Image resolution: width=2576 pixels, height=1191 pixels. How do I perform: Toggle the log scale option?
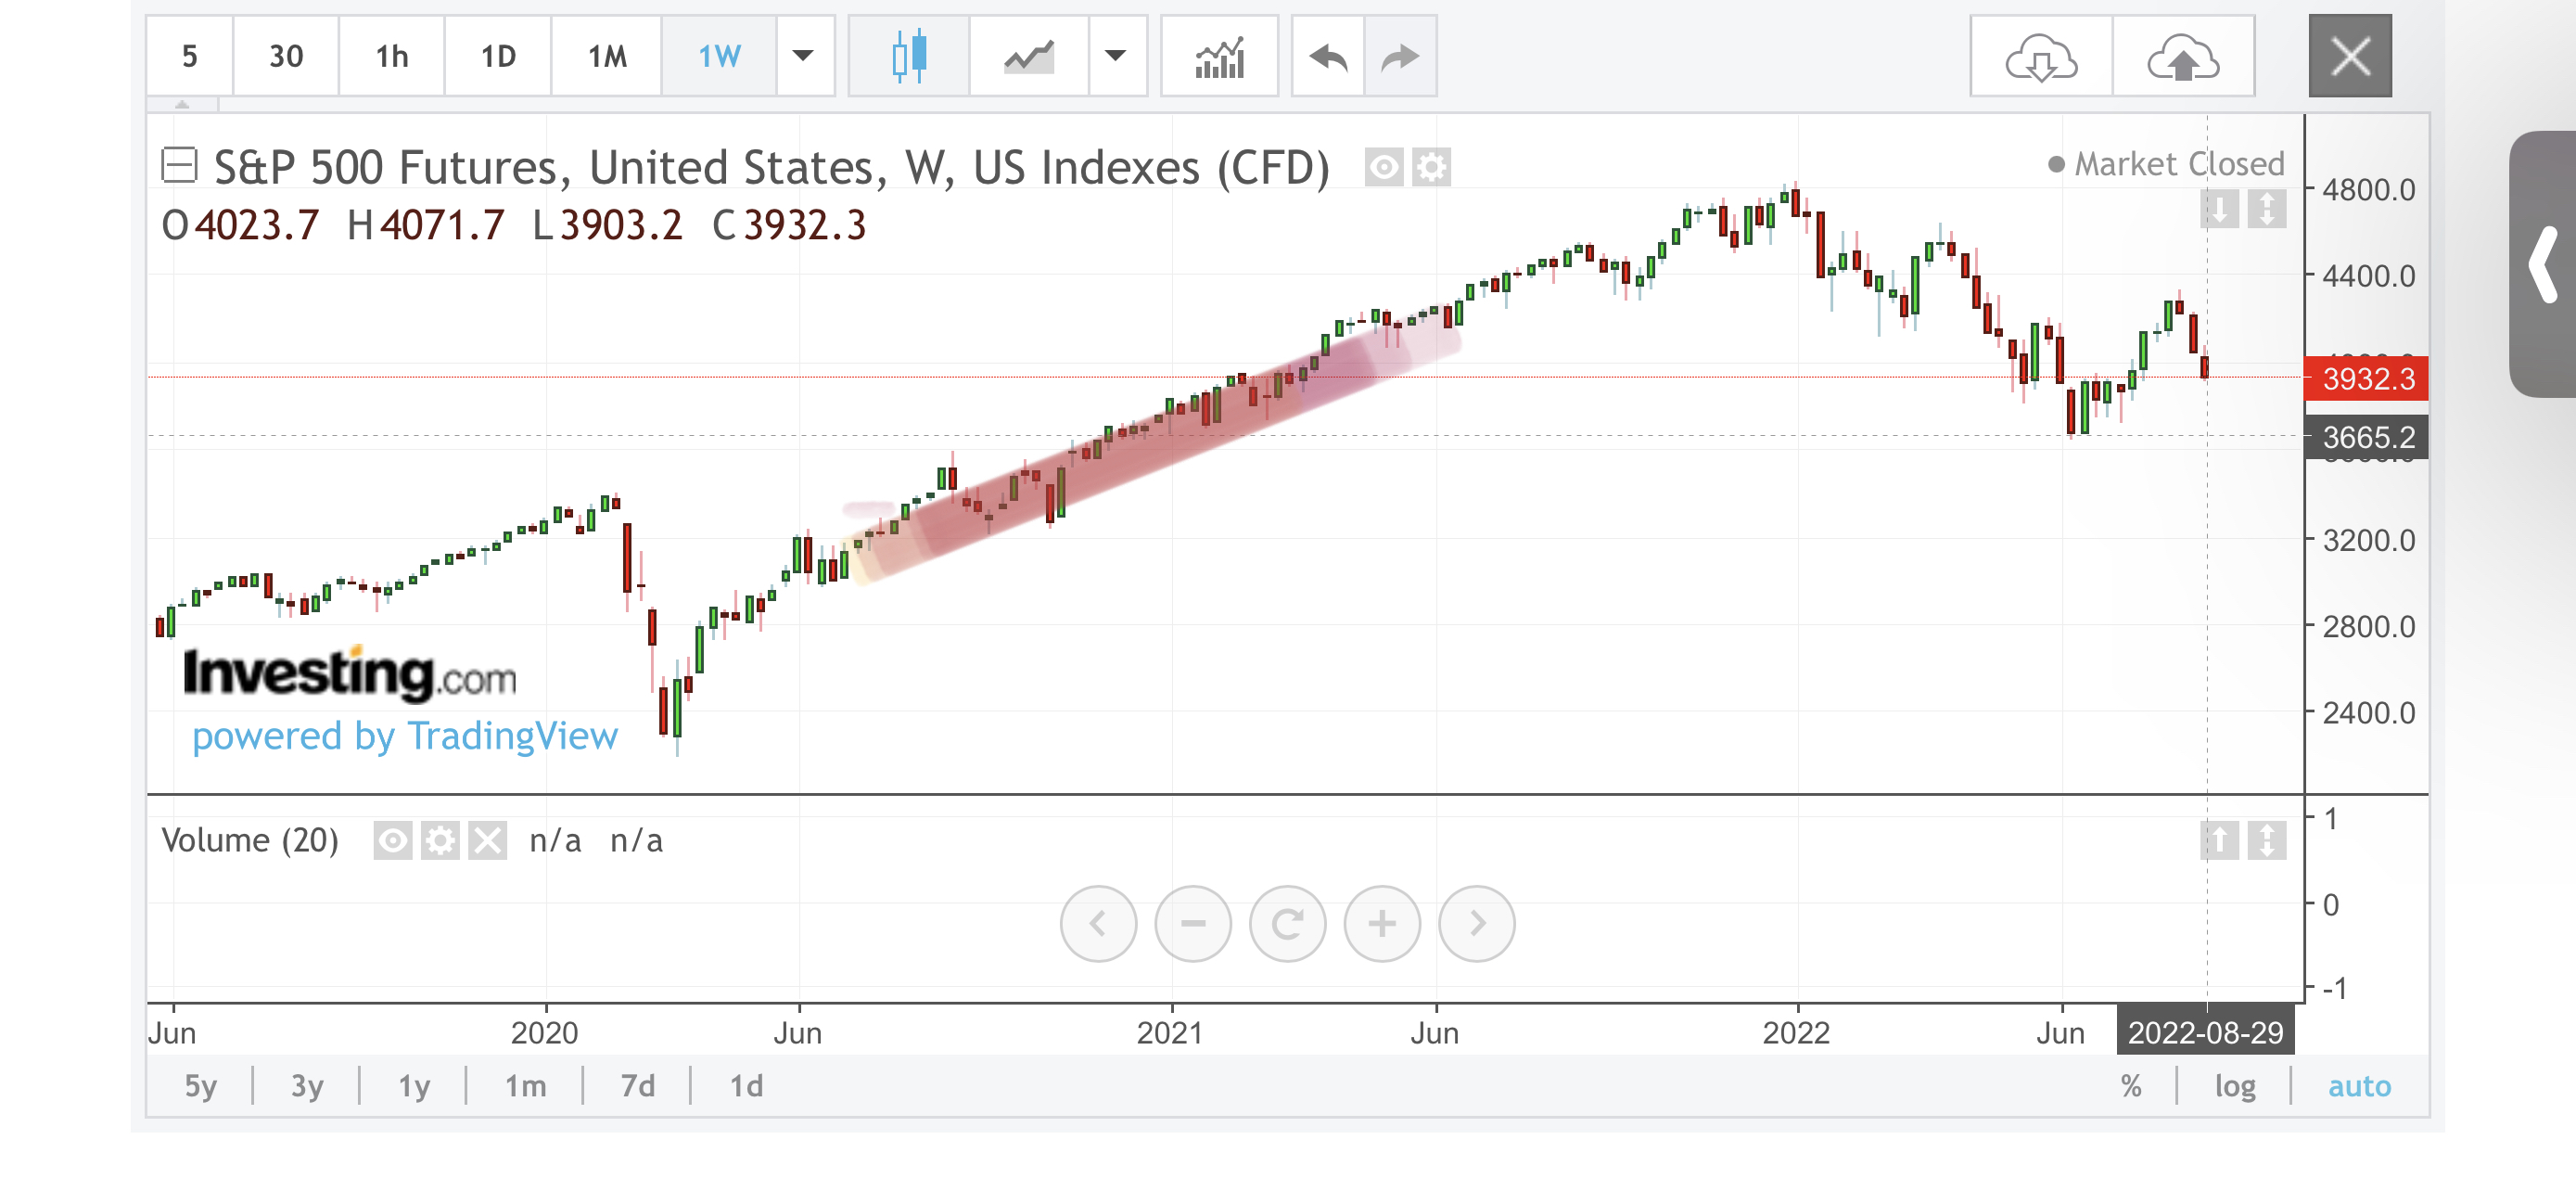[x=2234, y=1086]
